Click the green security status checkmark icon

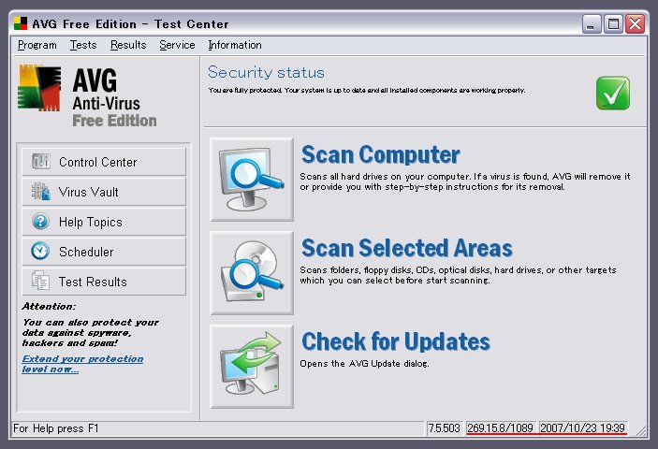point(613,93)
